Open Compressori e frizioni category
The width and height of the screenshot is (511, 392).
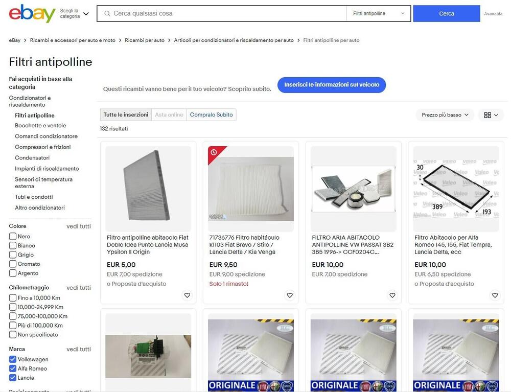pyautogui.click(x=43, y=147)
